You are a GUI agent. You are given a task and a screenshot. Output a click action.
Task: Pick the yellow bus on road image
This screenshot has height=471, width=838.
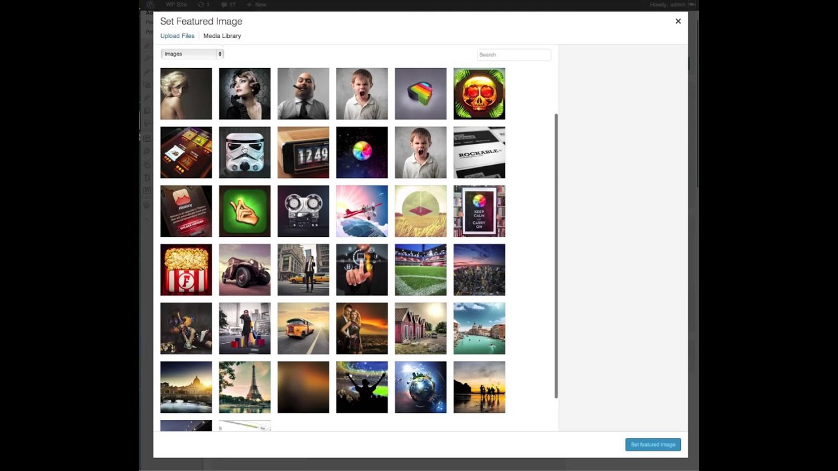303,328
